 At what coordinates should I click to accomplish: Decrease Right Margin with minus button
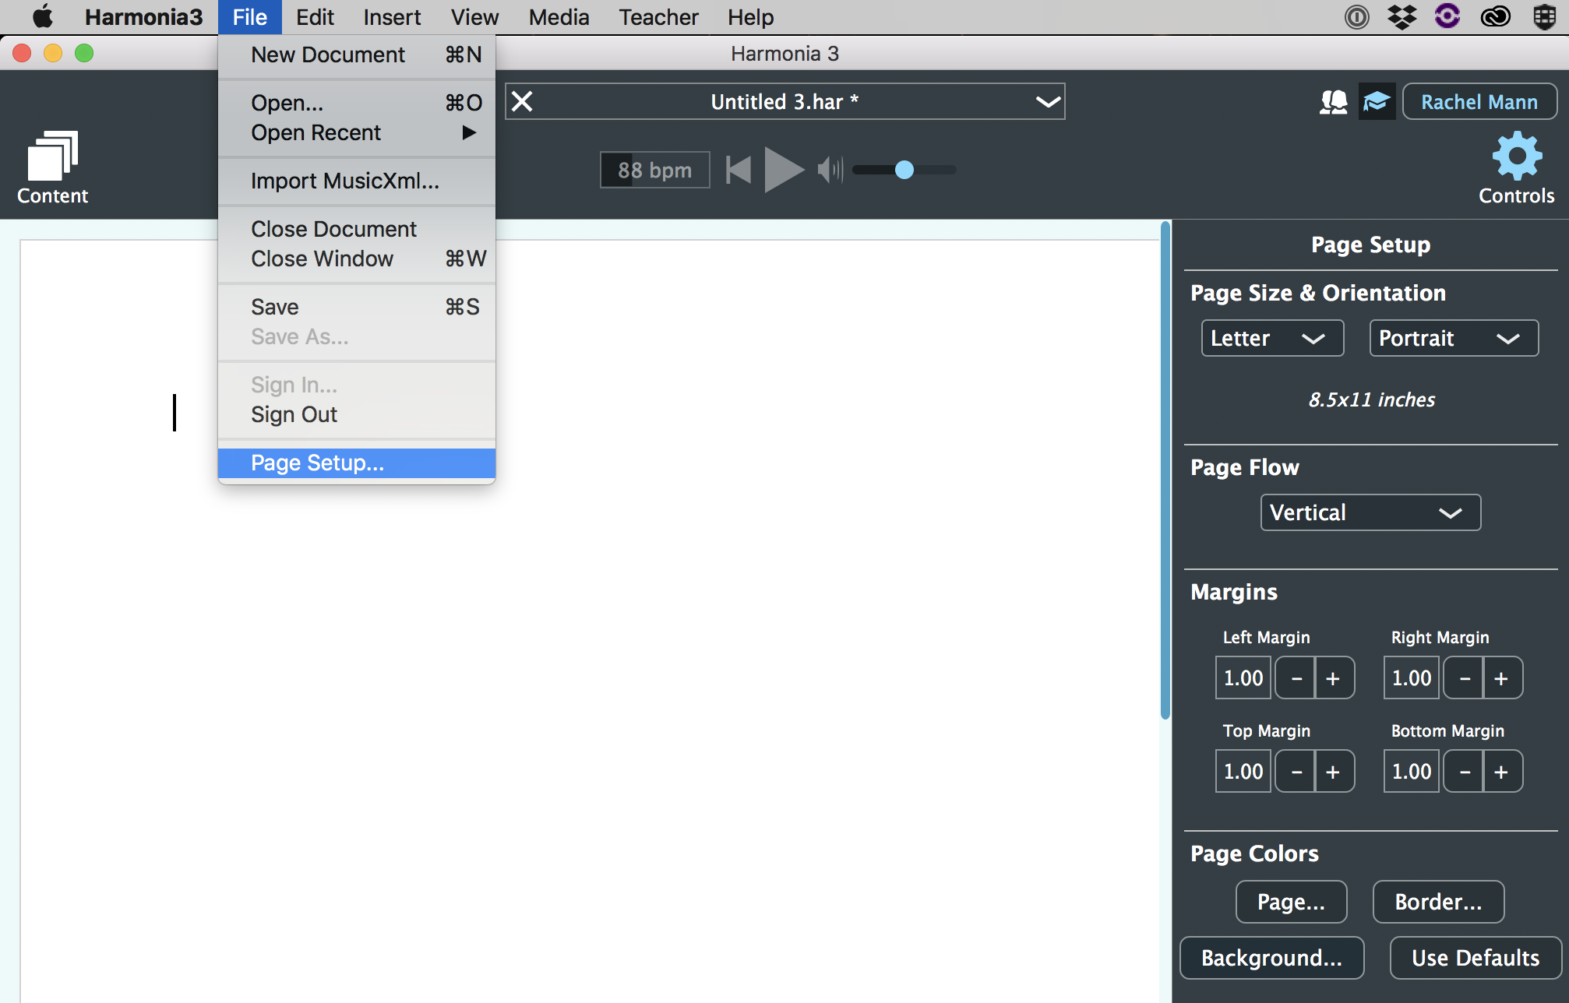[1465, 678]
